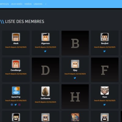122x122 pixels.
Task: Open the Articles menu item
Action: 4,4
